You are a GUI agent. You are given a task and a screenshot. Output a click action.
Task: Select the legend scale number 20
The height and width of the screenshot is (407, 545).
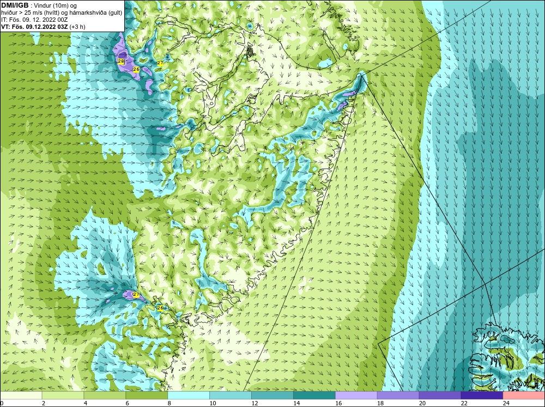422,403
